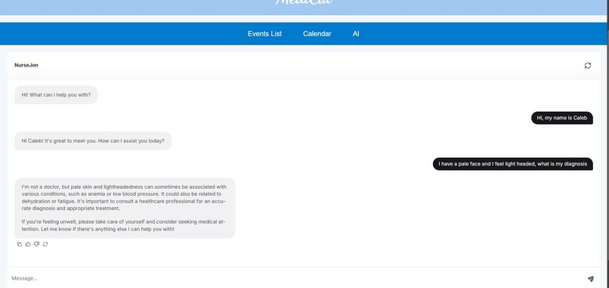Open the Events List page
The image size is (609, 288).
pos(264,34)
